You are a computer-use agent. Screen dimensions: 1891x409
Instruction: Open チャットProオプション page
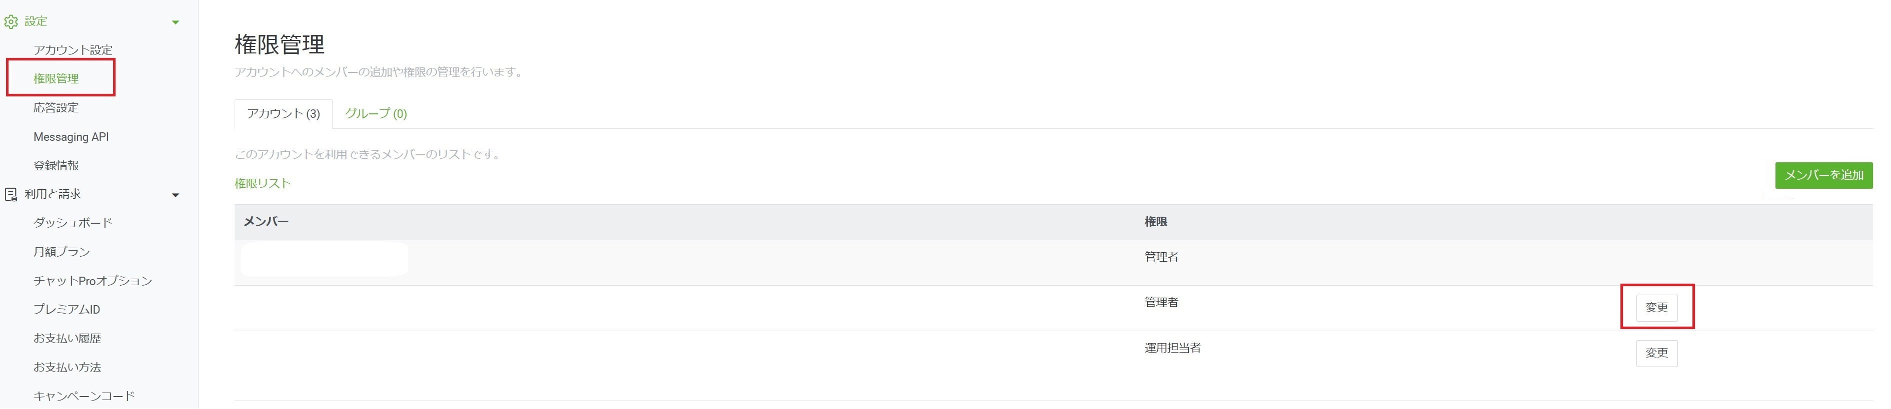pyautogui.click(x=93, y=281)
